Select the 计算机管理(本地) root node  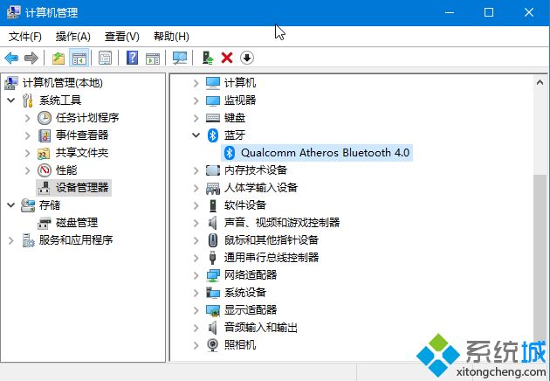point(63,83)
